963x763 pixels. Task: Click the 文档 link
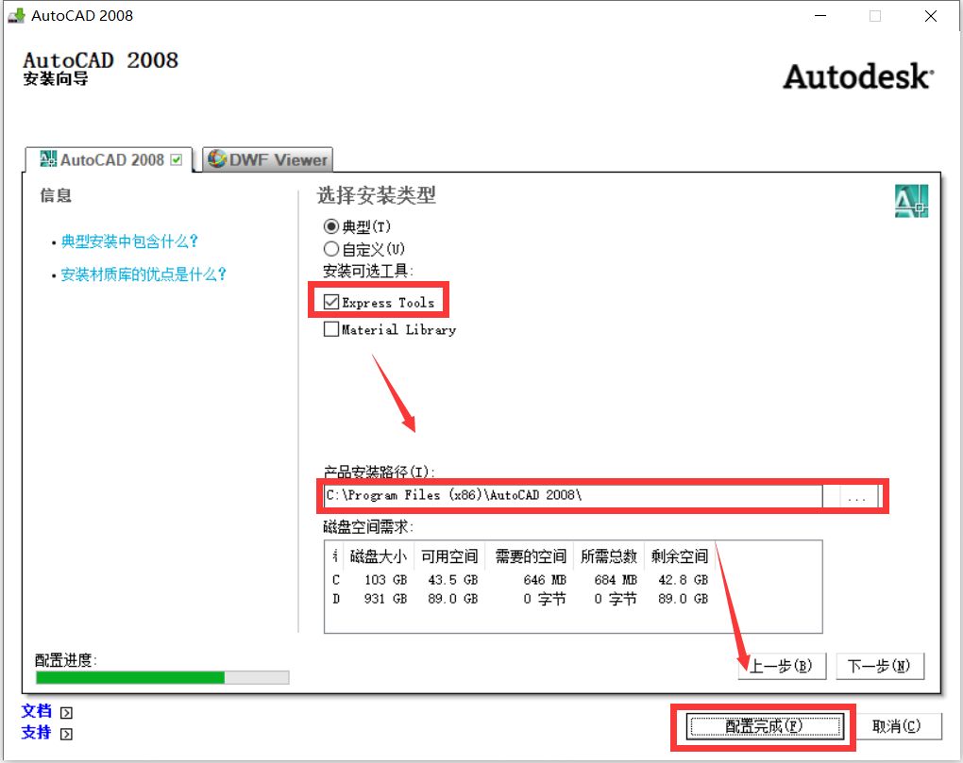tap(36, 711)
